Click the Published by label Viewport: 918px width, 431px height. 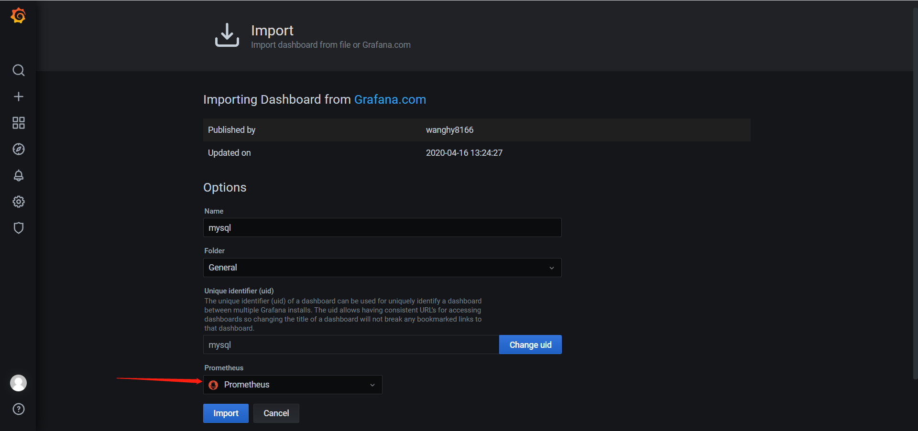point(232,130)
